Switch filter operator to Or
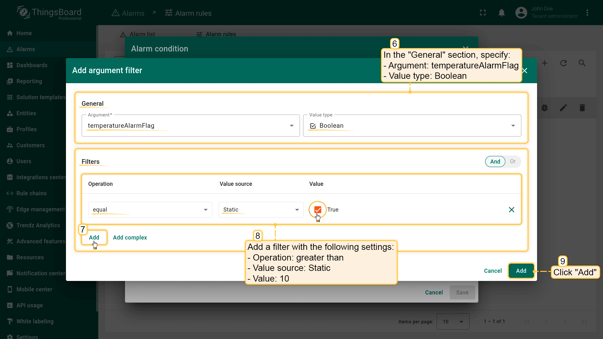Viewport: 603px width, 339px height. pyautogui.click(x=513, y=162)
